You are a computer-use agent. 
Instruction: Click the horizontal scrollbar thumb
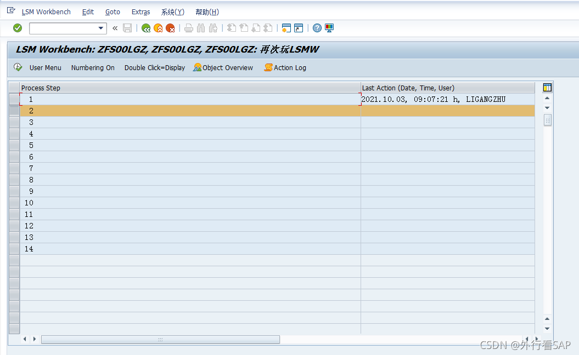pos(160,339)
